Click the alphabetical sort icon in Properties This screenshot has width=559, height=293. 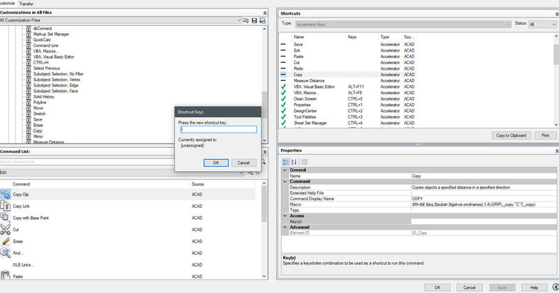pos(293,161)
